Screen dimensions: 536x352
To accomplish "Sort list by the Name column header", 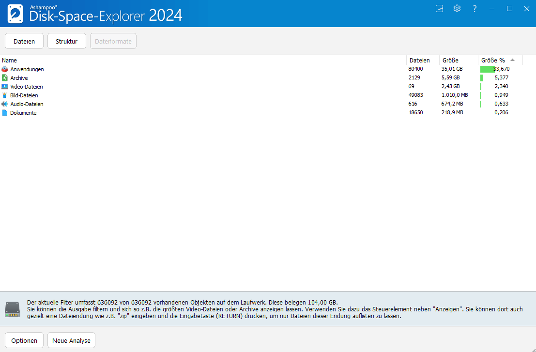I will click(10, 61).
